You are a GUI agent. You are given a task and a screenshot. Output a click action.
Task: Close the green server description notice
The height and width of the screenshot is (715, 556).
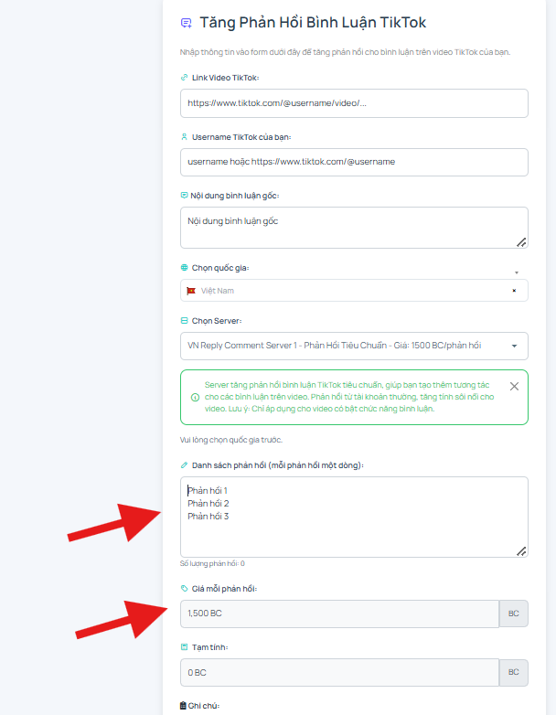(514, 386)
